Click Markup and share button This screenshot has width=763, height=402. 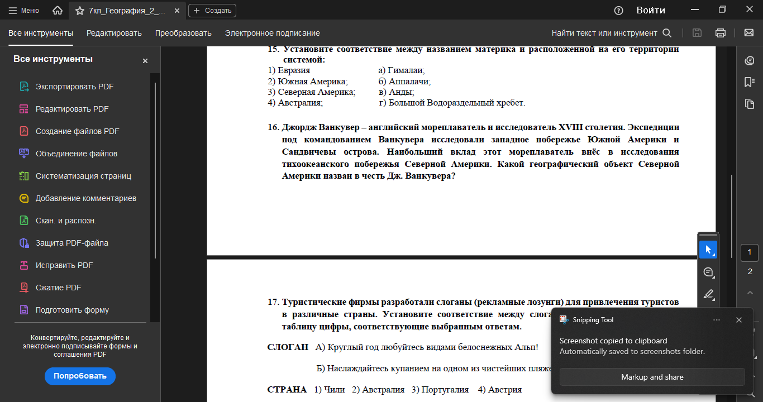click(x=652, y=377)
